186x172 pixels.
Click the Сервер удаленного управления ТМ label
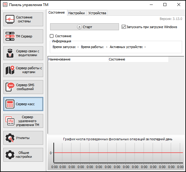[27, 121]
